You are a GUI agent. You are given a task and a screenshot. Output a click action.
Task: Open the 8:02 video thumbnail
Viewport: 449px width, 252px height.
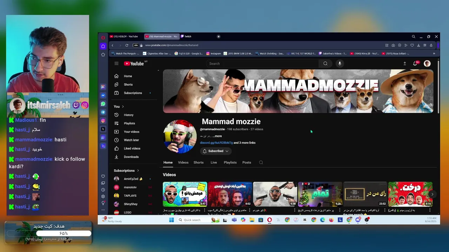click(x=230, y=194)
